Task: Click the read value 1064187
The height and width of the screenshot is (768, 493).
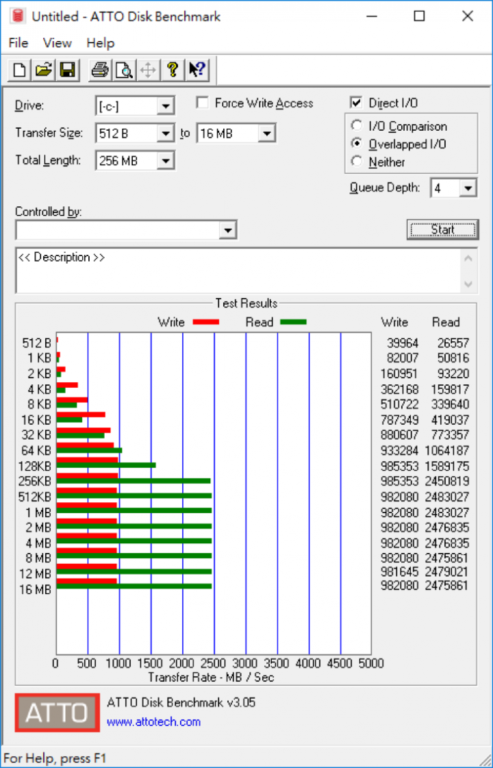Action: [x=446, y=450]
